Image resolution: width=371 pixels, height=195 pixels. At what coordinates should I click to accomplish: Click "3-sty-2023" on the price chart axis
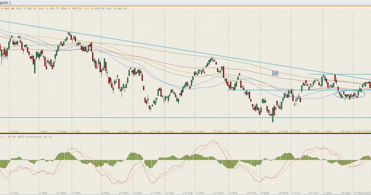click(x=362, y=131)
